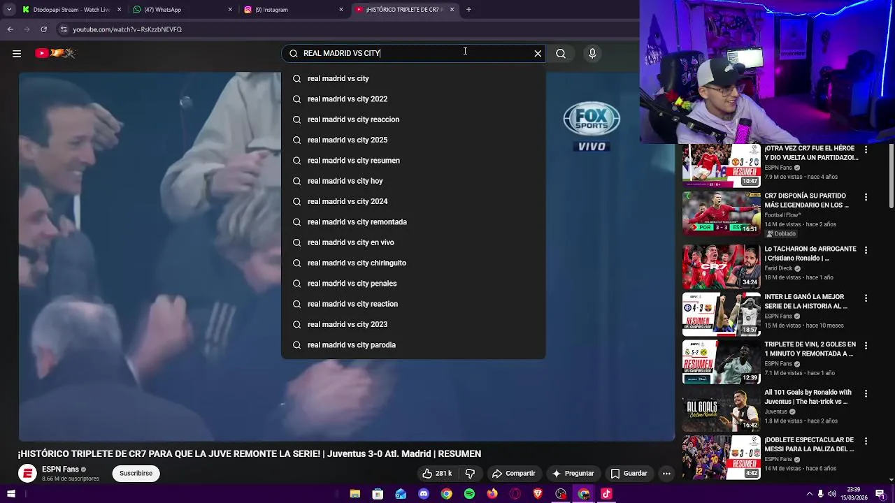Screen dimensions: 895x503
Task: Open 'TRIPLETE DE VINI, 2 GOLES' video title
Action: coord(810,349)
